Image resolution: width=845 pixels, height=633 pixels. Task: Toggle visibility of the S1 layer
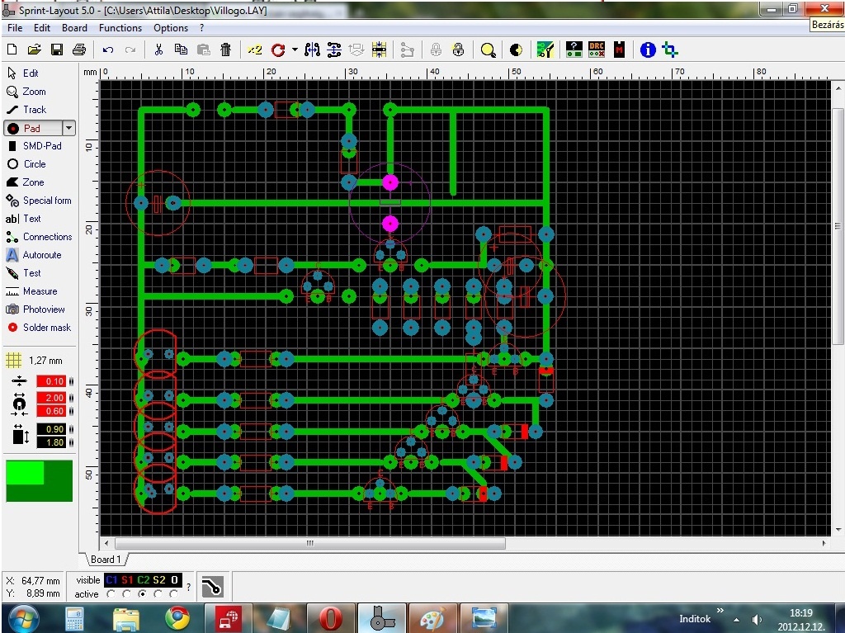click(x=127, y=580)
